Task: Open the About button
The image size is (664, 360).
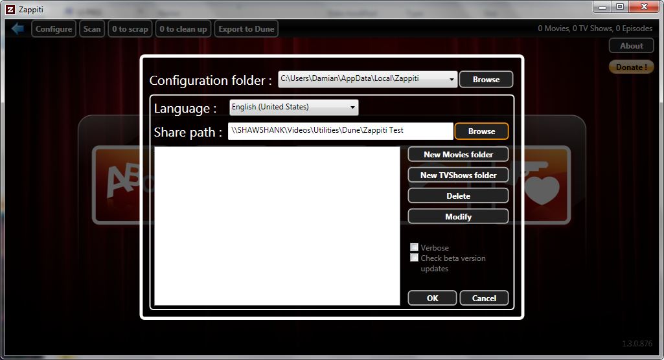Action: point(632,46)
